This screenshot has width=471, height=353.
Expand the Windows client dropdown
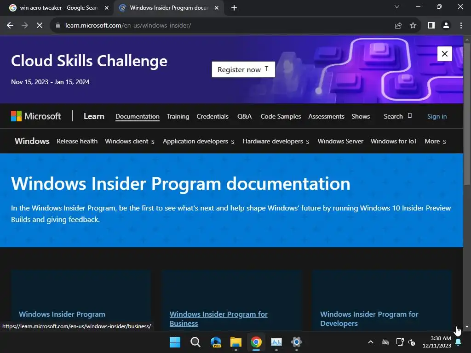129,142
